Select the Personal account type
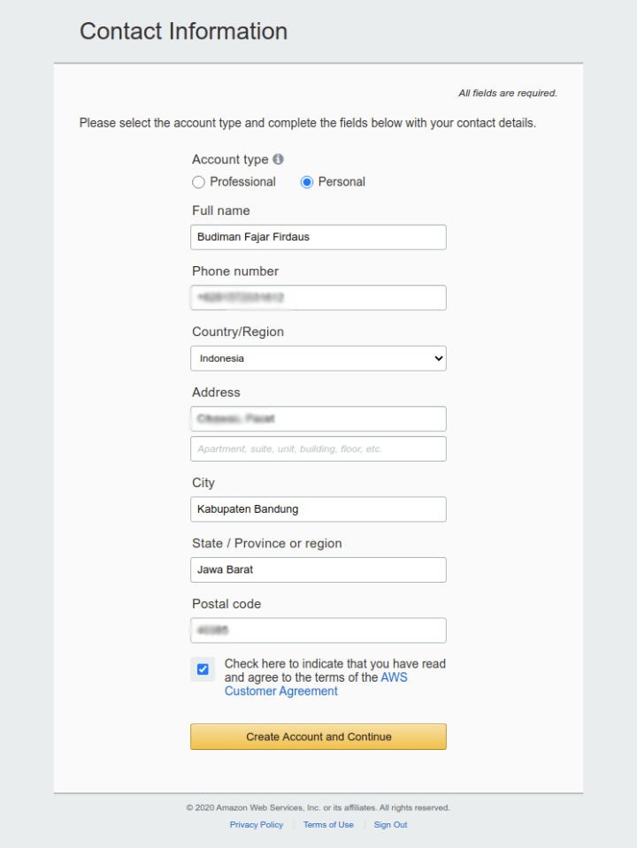 307,182
